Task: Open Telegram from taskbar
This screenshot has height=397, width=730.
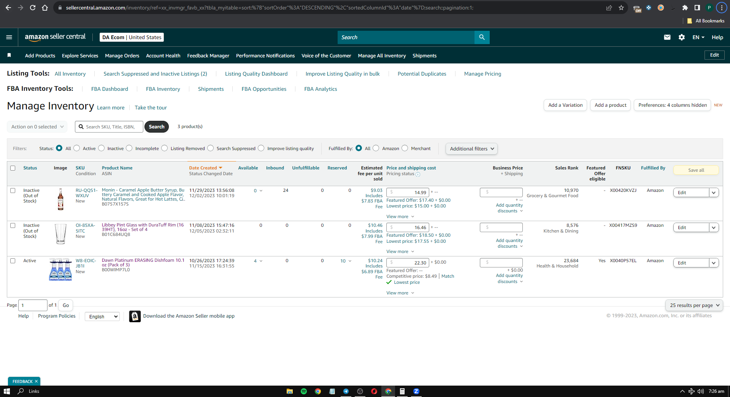Action: click(346, 391)
